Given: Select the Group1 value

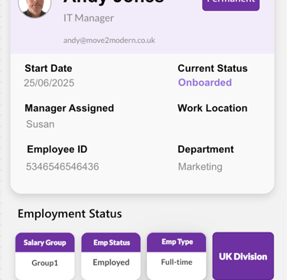Looking at the screenshot, I should [45, 262].
